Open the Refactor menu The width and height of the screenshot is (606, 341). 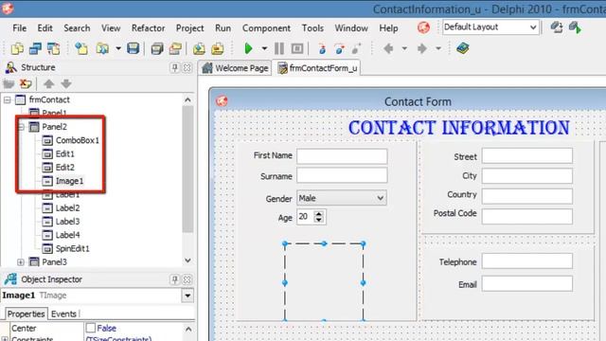148,28
